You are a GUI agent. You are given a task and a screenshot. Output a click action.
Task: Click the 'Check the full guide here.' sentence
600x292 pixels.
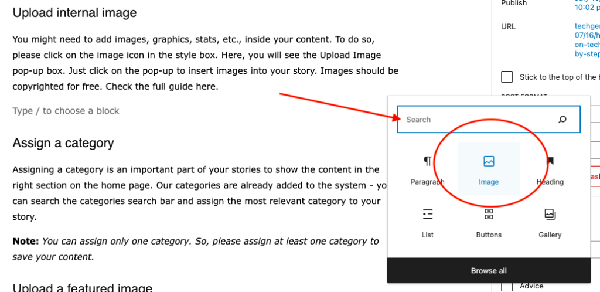162,87
